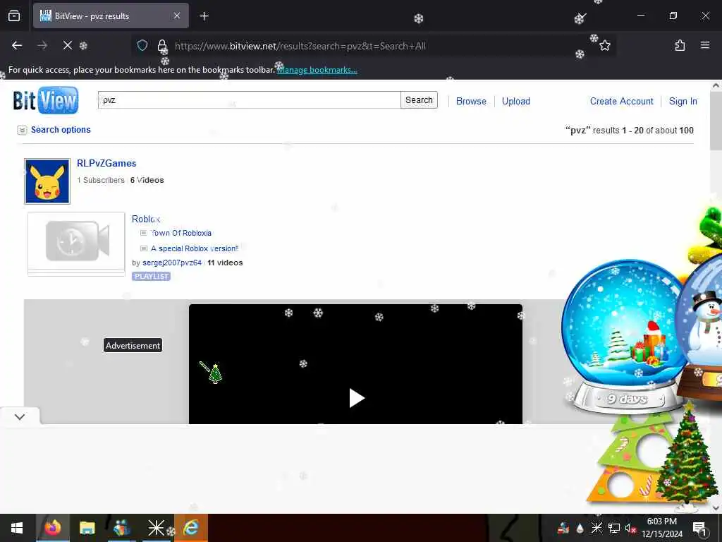The height and width of the screenshot is (542, 722).
Task: Open the Upload page
Action: tap(515, 101)
